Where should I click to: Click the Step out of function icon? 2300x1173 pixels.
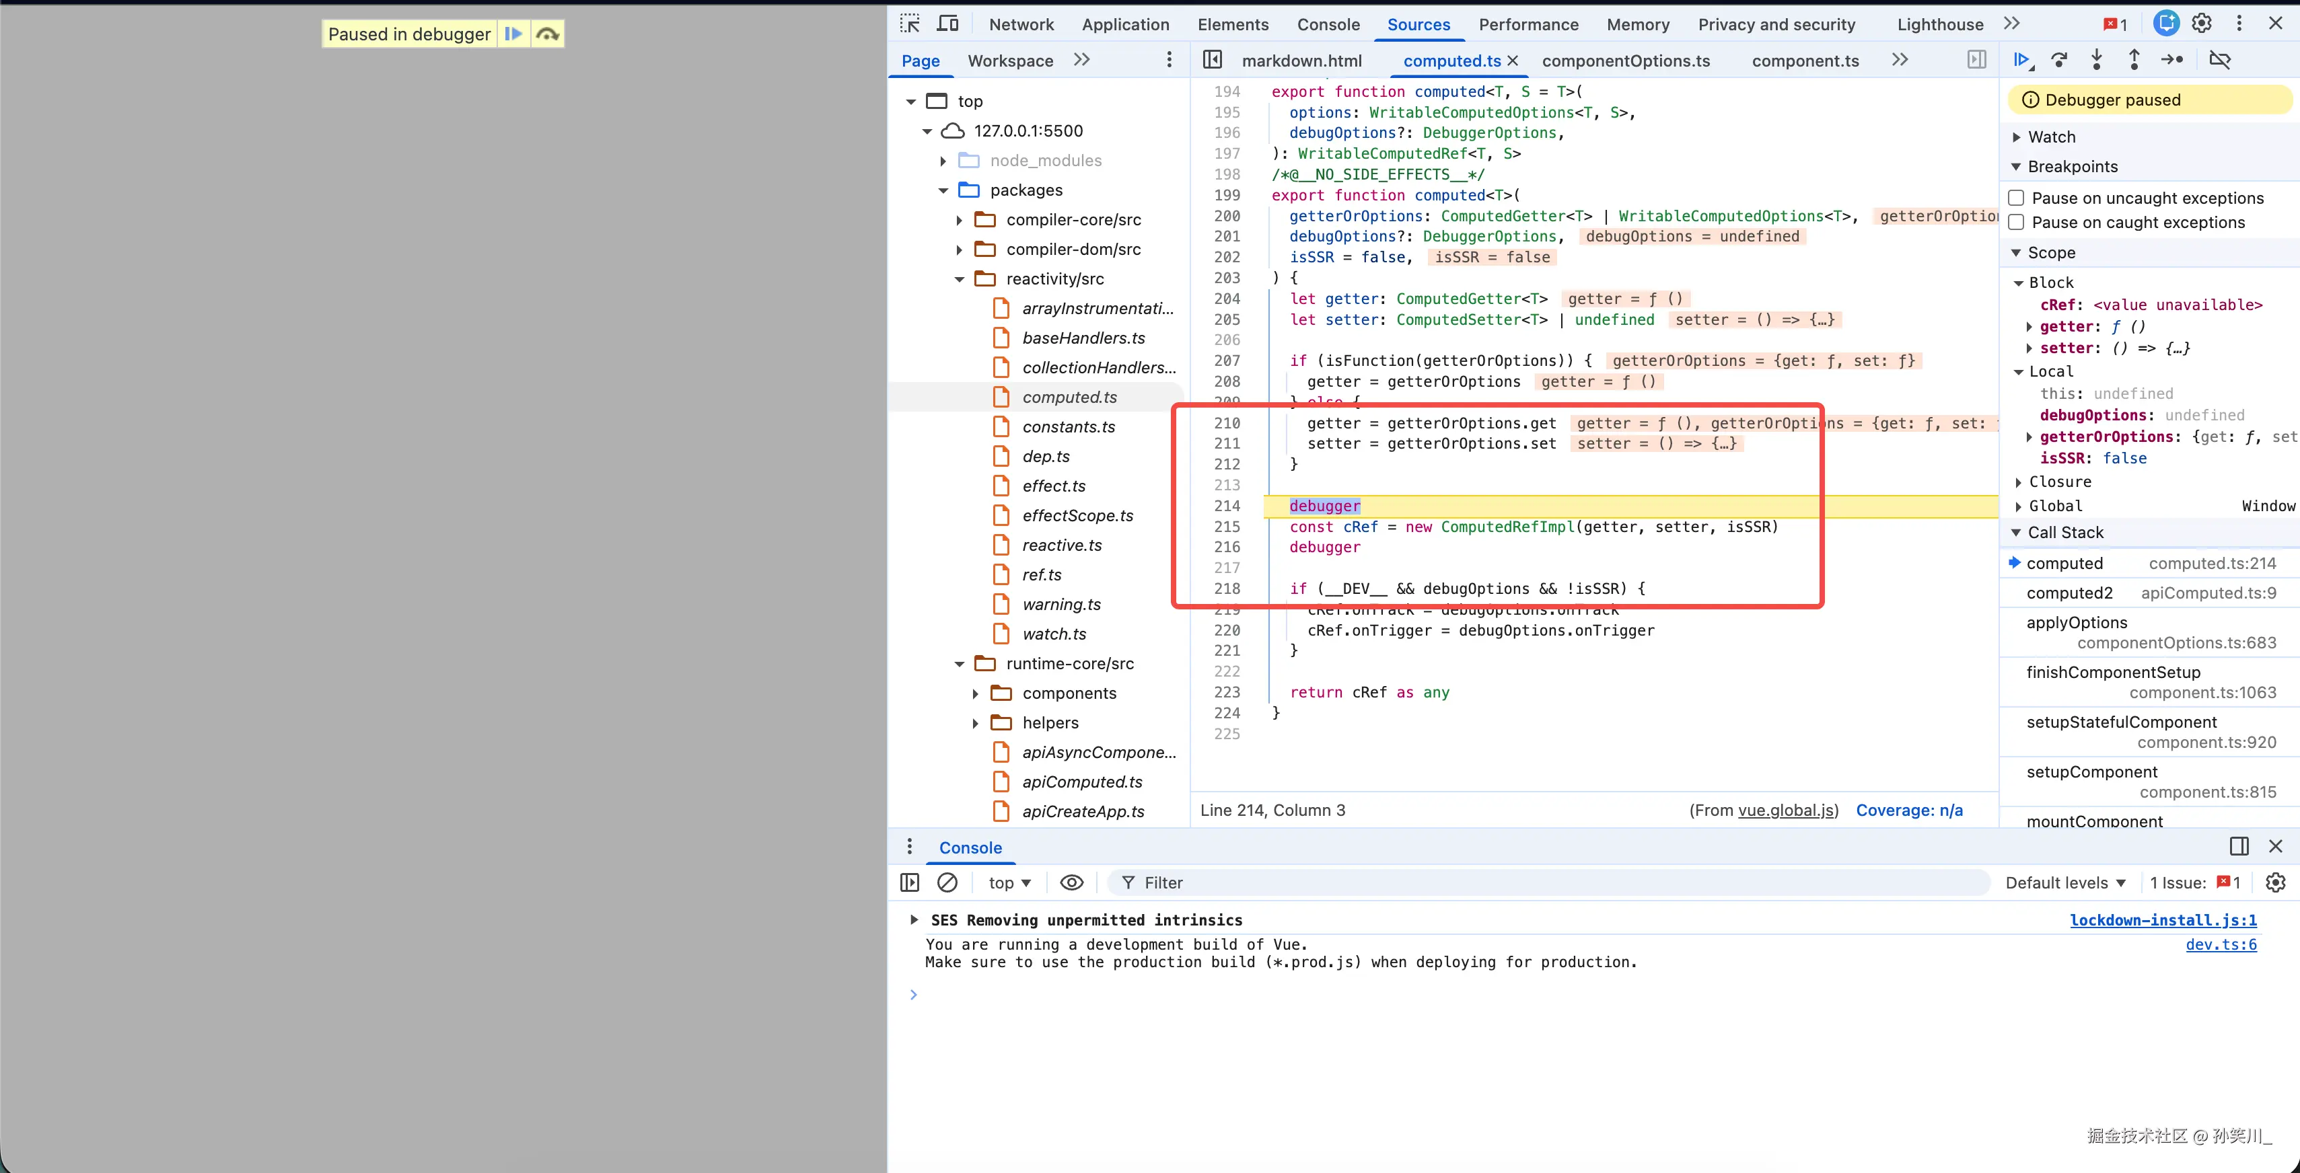2134,60
